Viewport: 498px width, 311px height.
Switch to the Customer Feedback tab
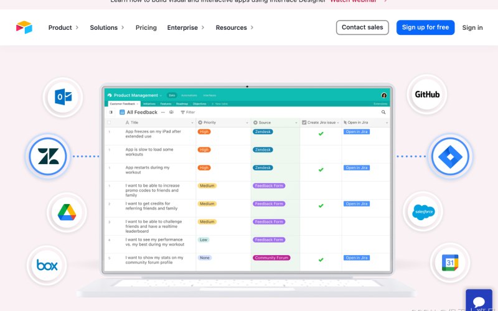(x=124, y=104)
